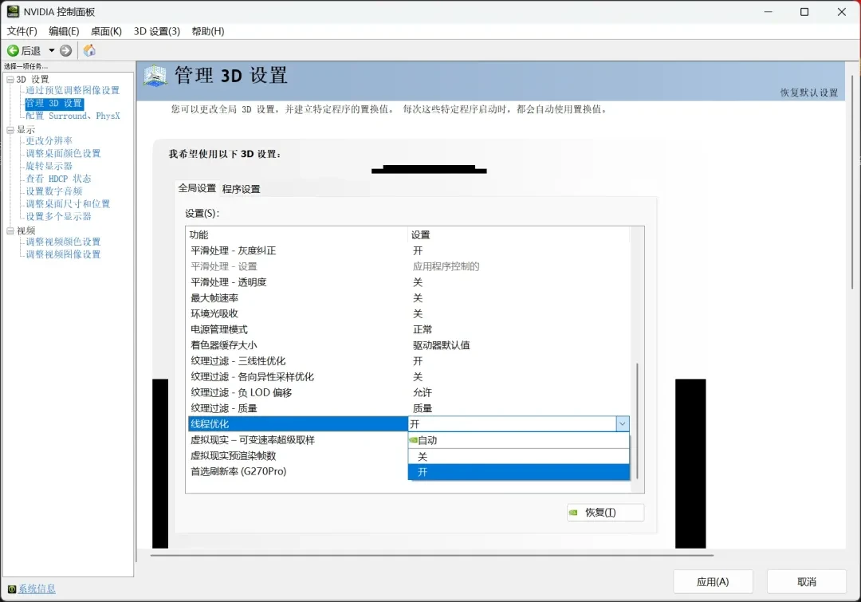Open 调整视频图像设置 in the tree

point(63,254)
